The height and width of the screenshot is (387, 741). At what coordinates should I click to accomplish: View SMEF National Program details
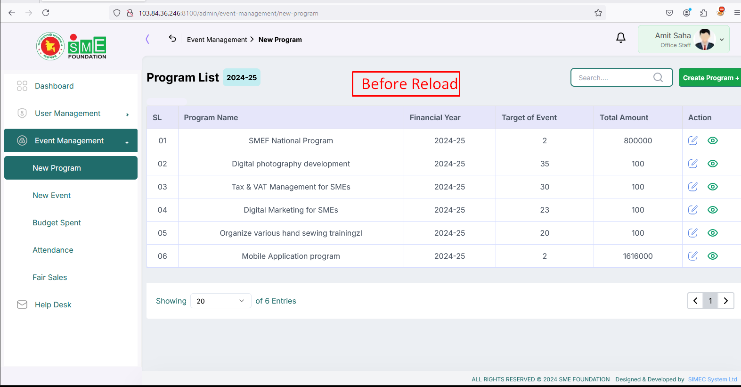[x=713, y=140]
